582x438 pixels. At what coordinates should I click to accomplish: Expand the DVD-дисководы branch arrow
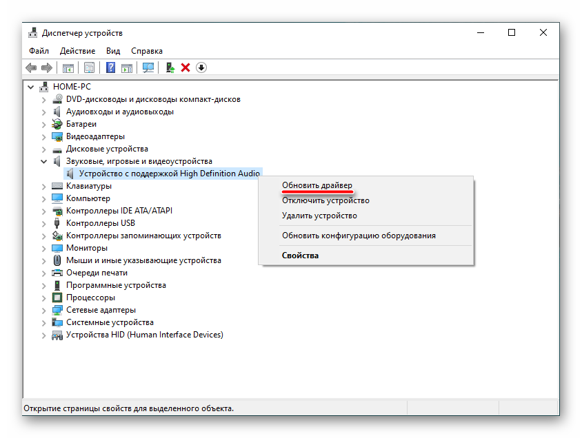44,100
